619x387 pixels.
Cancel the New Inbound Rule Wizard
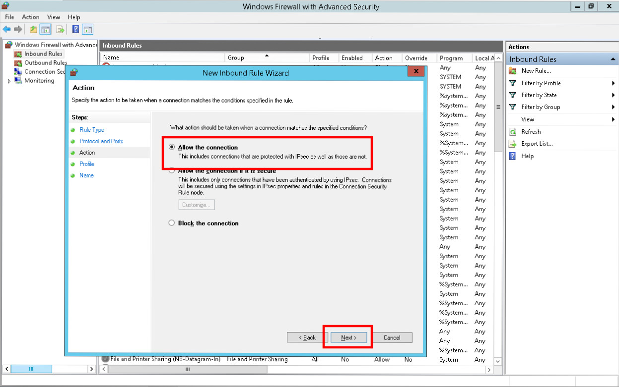[392, 337]
